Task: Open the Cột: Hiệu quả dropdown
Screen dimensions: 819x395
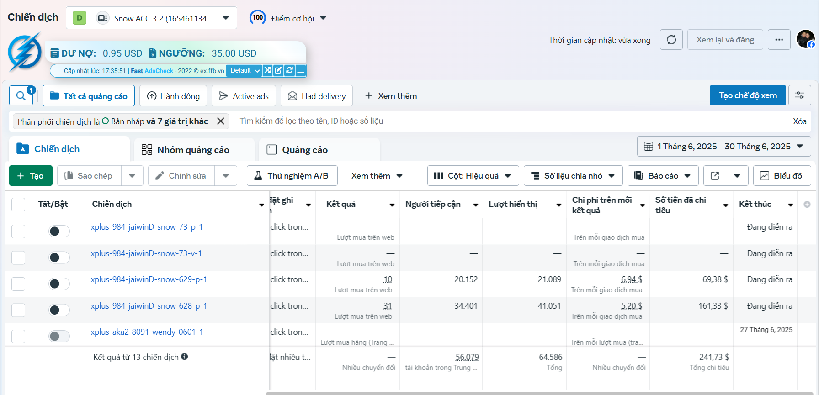Action: 473,176
